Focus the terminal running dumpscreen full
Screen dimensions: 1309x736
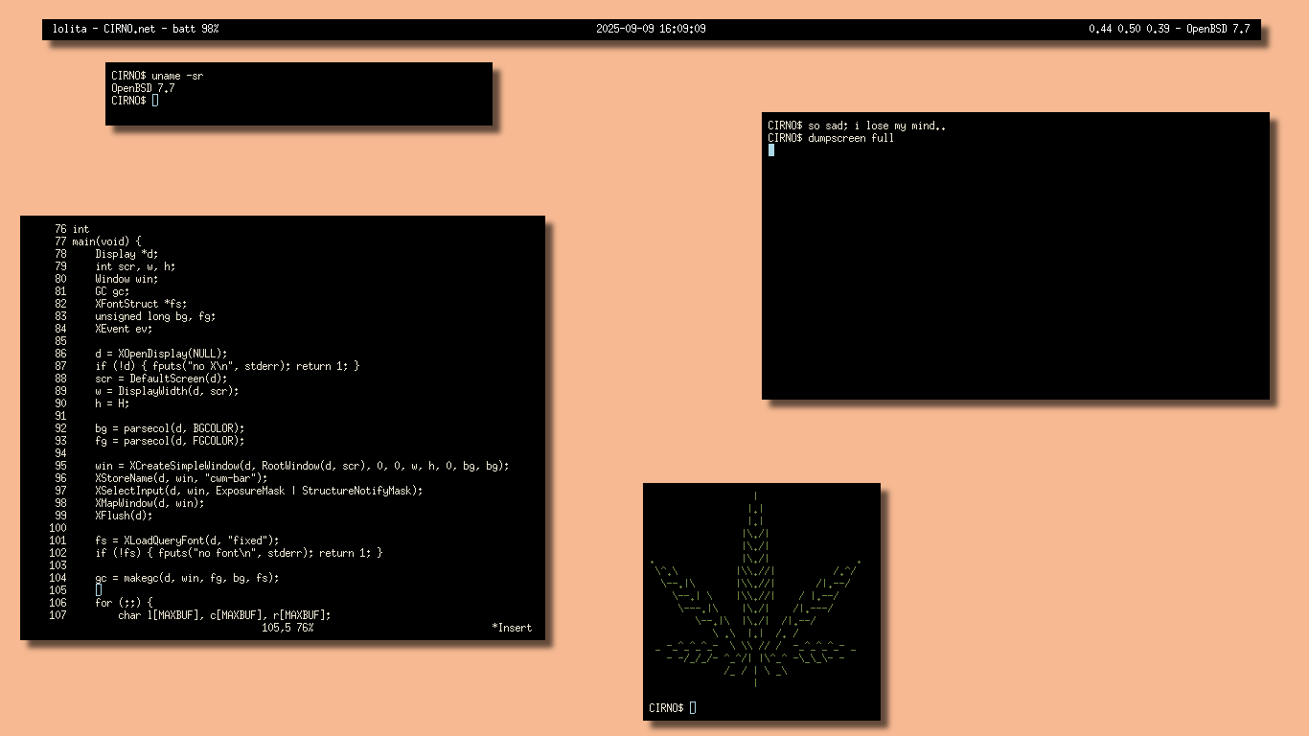click(1015, 278)
